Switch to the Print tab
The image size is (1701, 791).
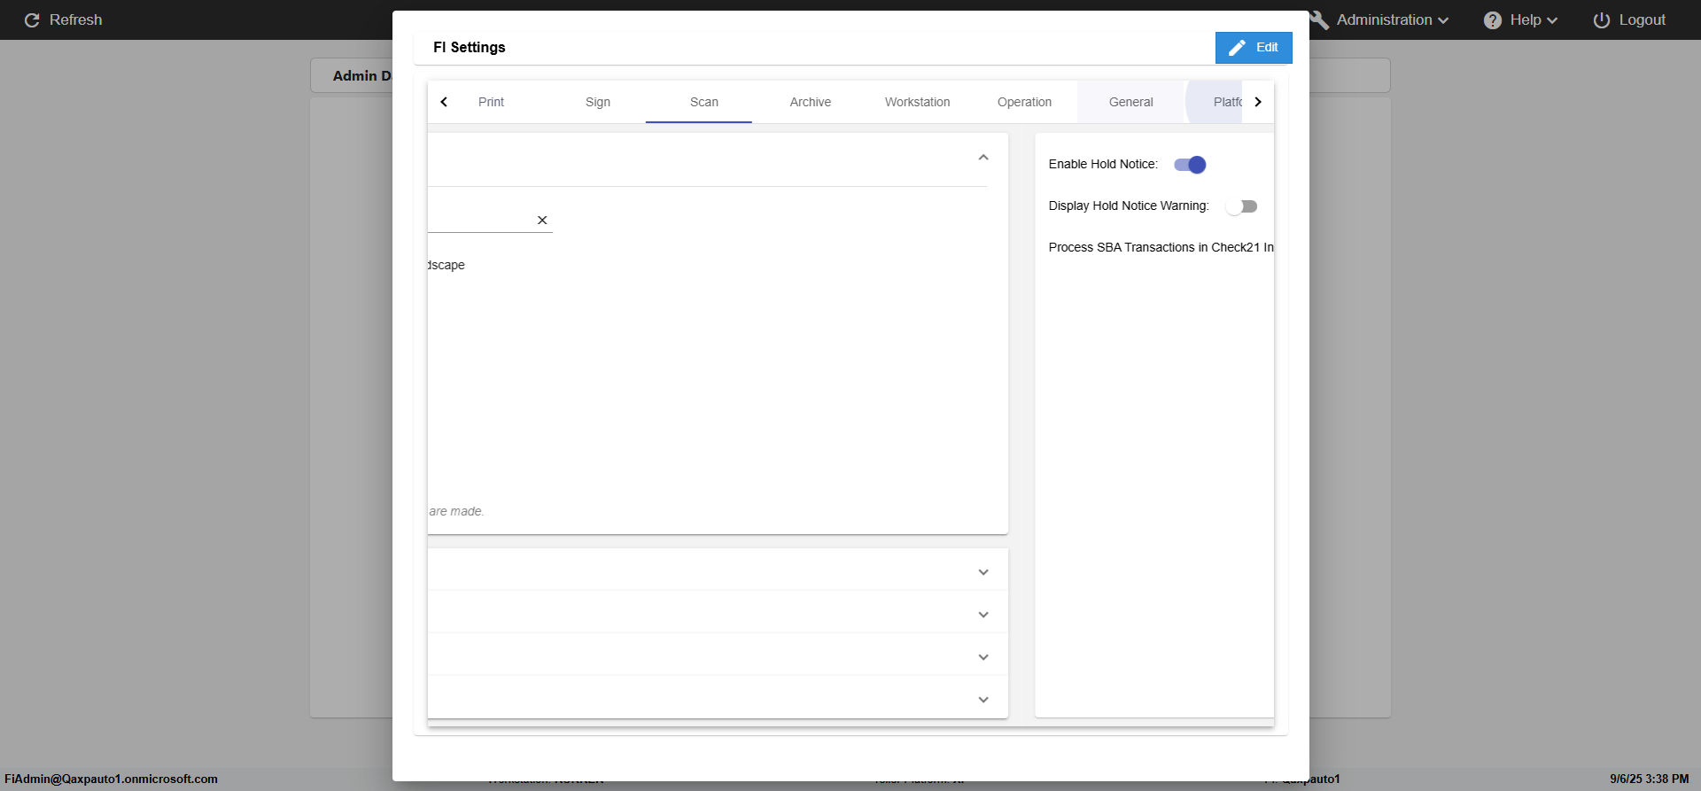tap(491, 103)
